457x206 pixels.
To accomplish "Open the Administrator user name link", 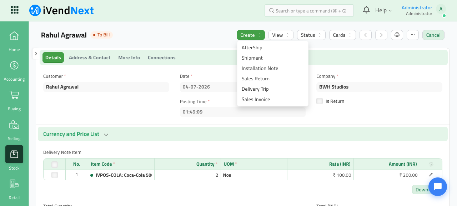I will [417, 7].
